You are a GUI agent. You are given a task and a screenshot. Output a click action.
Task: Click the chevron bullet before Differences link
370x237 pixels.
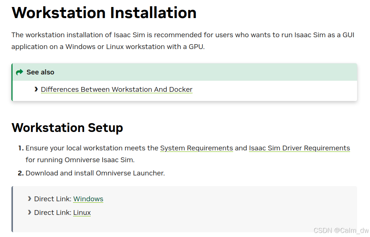click(36, 89)
